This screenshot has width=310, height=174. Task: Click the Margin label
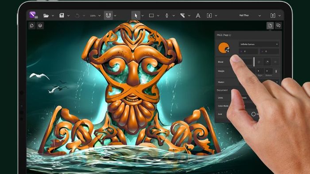coord(221,71)
